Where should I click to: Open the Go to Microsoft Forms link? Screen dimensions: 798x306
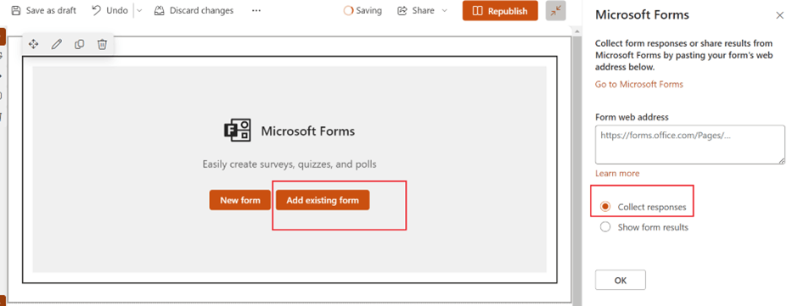pyautogui.click(x=639, y=85)
